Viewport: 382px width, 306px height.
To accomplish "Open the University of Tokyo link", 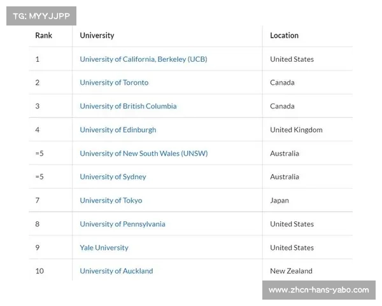I will (111, 201).
